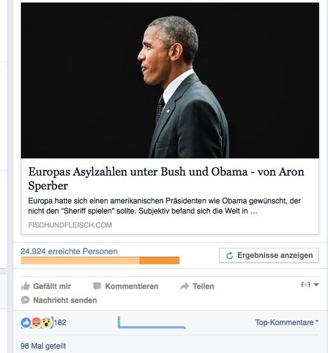Open headline Europas Asylzahlen unter Bush und Obama

coord(166,179)
